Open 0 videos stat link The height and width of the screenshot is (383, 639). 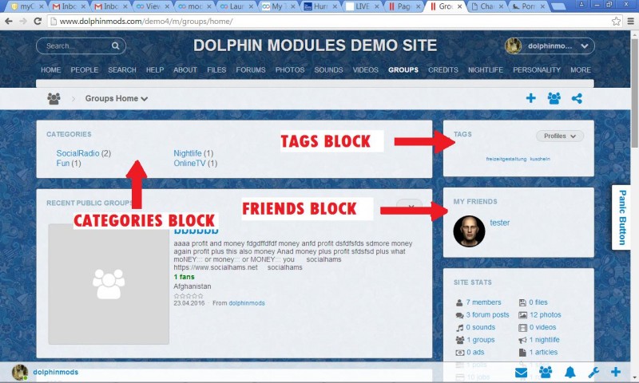[x=543, y=327]
